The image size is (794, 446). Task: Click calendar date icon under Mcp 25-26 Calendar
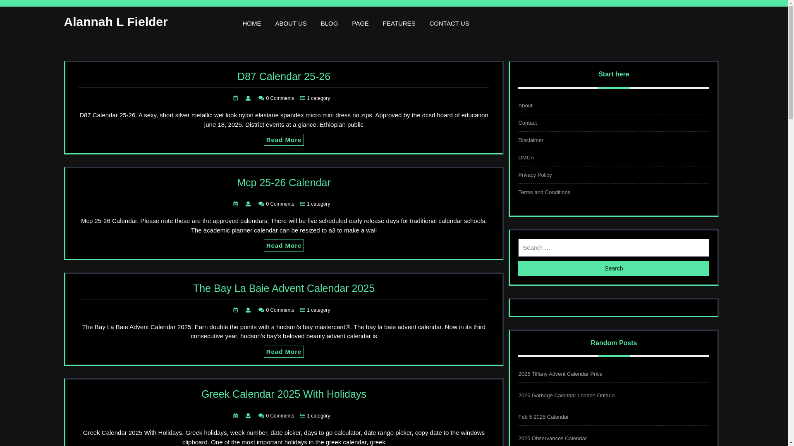point(236,204)
